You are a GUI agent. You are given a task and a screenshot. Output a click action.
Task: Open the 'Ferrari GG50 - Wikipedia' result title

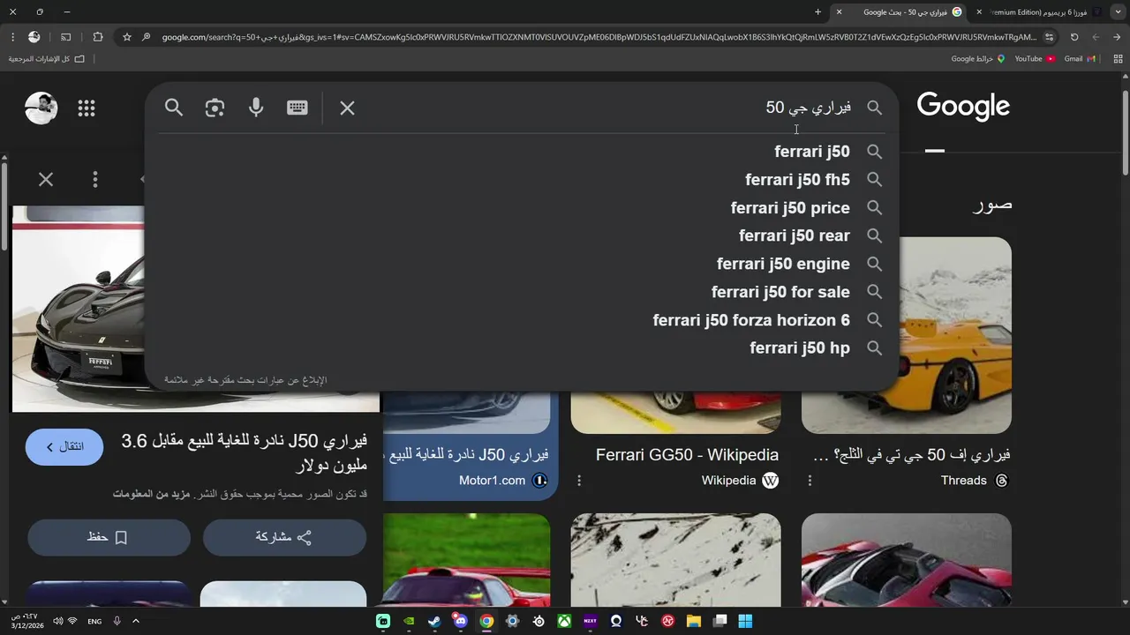pyautogui.click(x=687, y=455)
